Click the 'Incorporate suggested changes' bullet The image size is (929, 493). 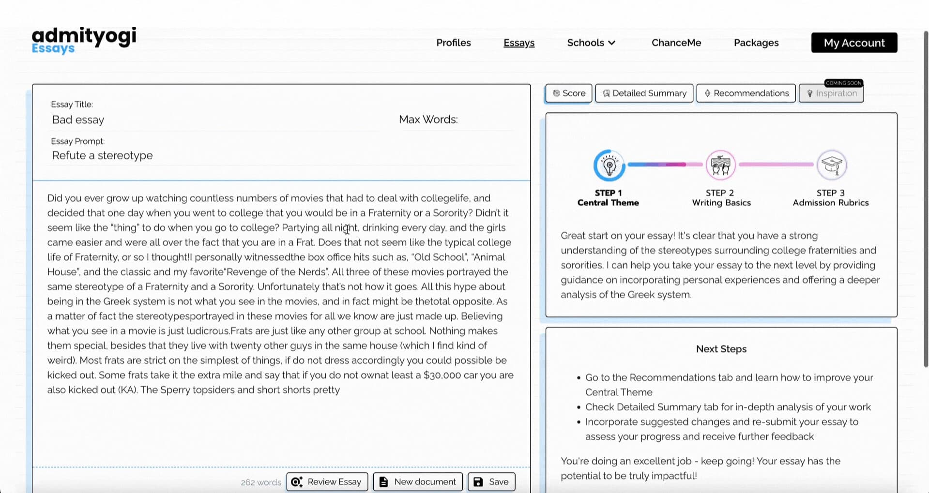(x=721, y=429)
